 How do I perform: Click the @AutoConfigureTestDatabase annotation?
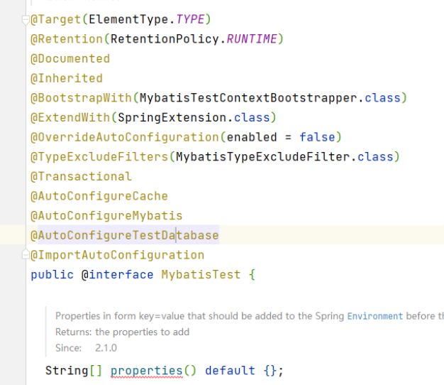(125, 235)
